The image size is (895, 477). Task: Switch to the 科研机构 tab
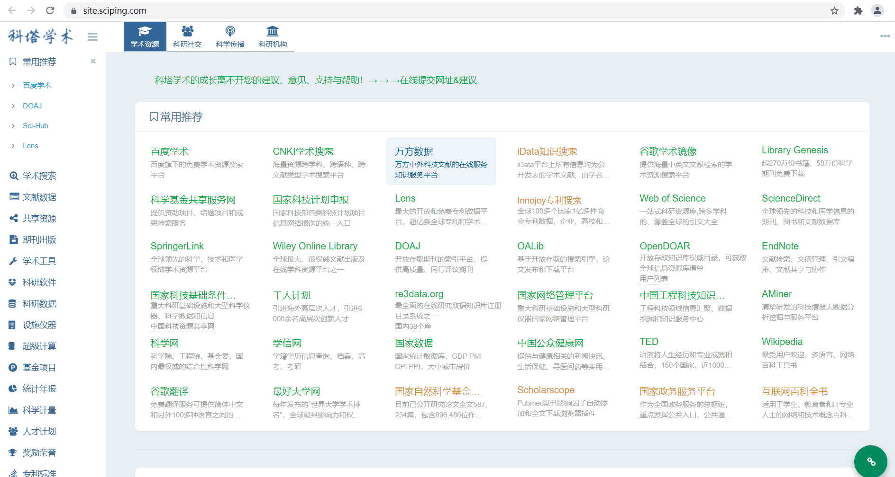273,36
